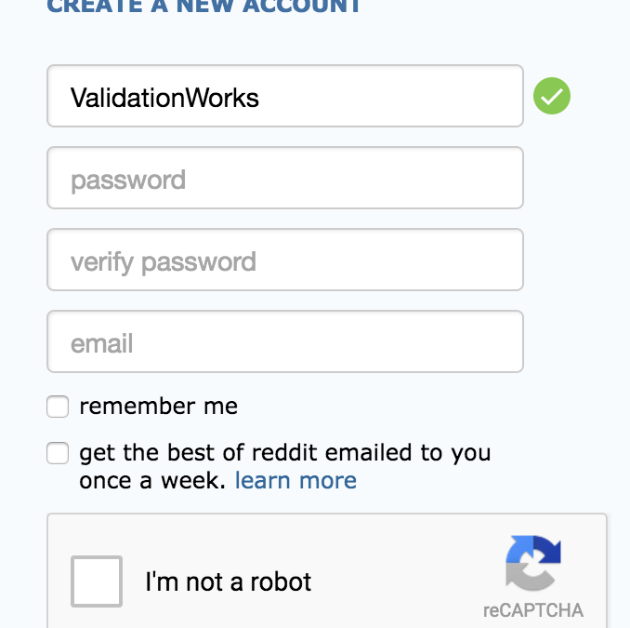Image resolution: width=630 pixels, height=628 pixels.
Task: Click the Create a New Account heading
Action: pos(203,6)
